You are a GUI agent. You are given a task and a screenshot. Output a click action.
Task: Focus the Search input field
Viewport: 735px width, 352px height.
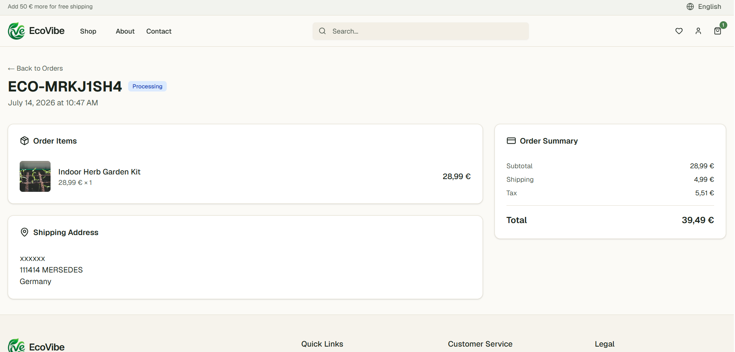[421, 31]
